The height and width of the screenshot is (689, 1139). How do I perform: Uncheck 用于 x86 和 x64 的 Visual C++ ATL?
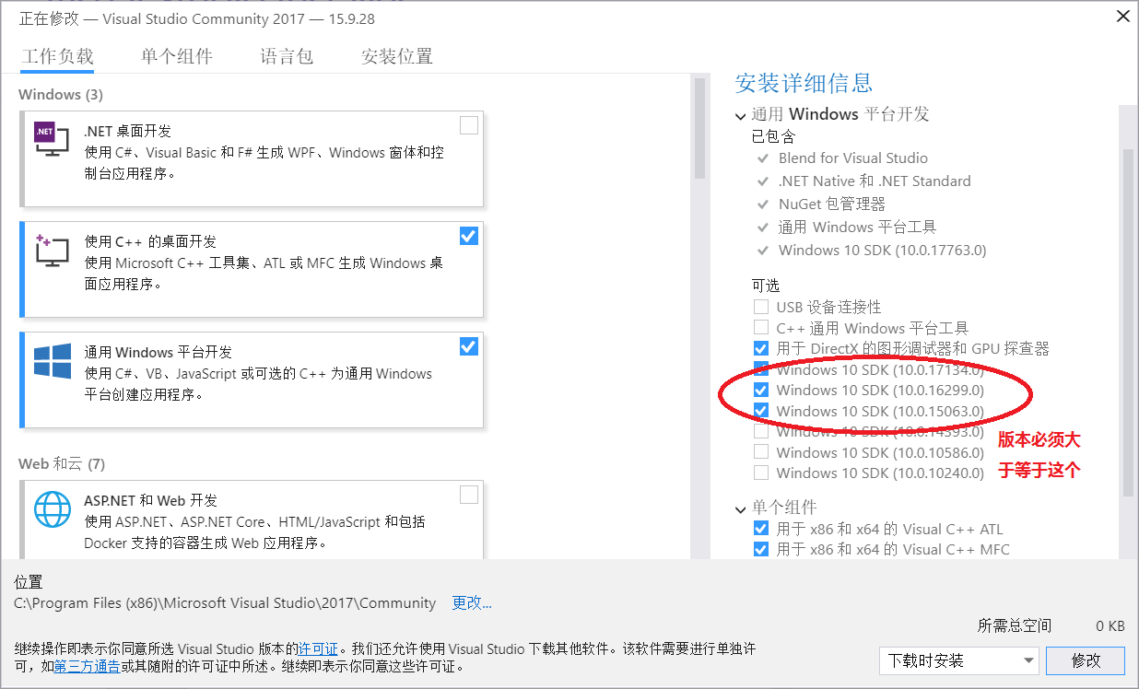(x=761, y=529)
